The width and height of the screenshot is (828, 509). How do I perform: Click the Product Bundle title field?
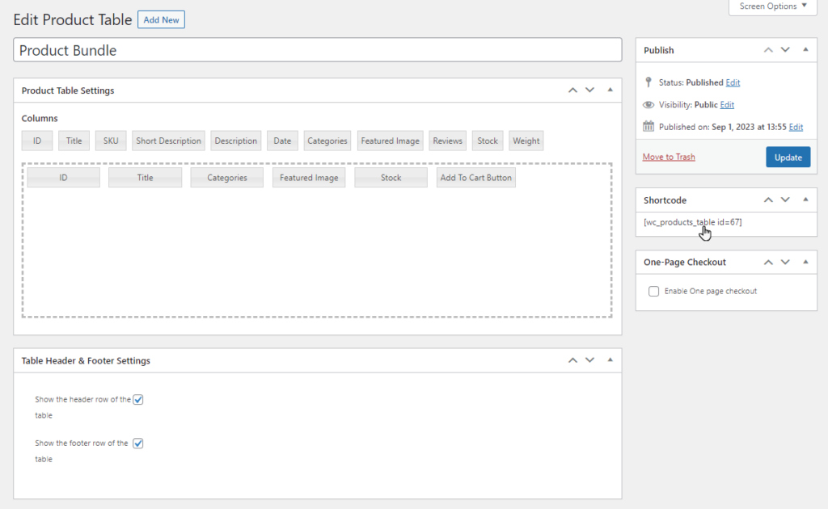(317, 50)
